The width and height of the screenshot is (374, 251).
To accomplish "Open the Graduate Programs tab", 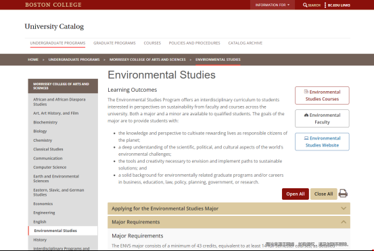I will (114, 43).
